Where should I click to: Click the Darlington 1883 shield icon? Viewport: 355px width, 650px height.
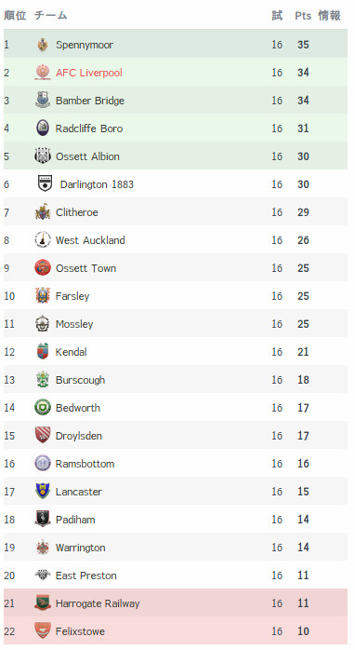coord(45,184)
